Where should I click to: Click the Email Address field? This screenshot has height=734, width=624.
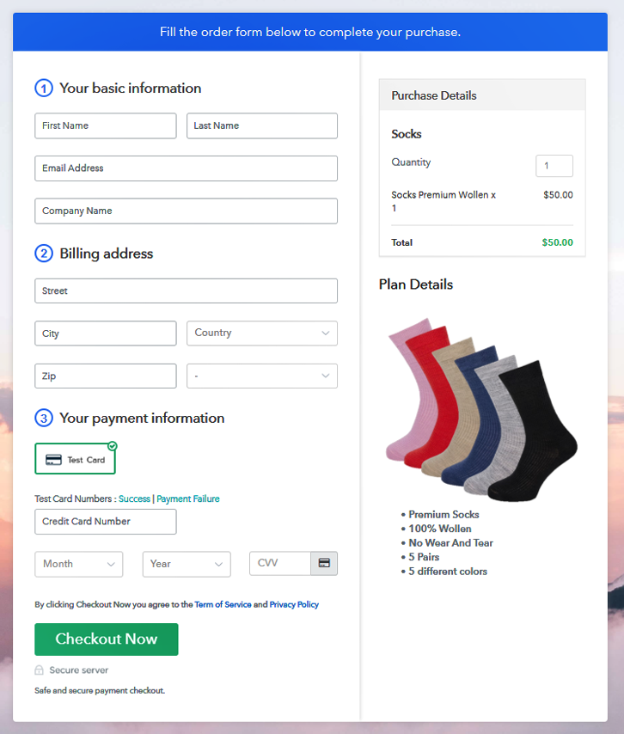pos(186,168)
